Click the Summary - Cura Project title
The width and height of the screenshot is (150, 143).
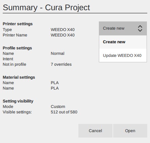46,7
